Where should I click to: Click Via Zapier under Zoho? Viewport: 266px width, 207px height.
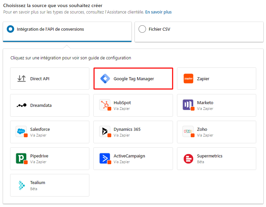205,135
